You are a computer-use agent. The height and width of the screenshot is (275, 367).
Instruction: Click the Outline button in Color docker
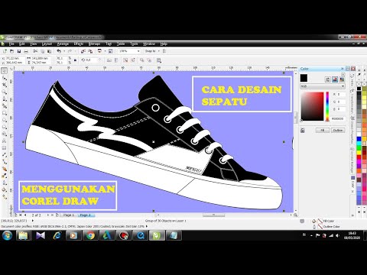point(338,131)
